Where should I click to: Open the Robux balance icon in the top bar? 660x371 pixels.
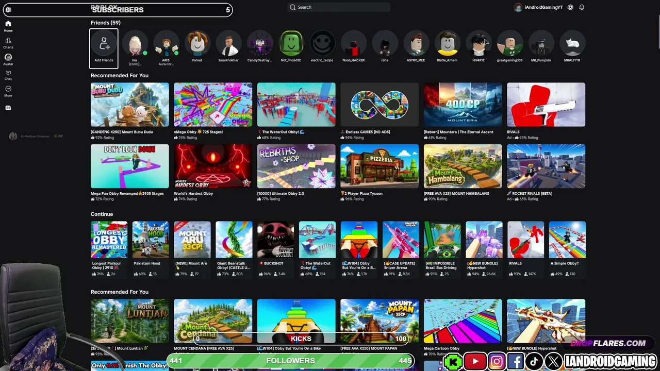pyautogui.click(x=570, y=7)
